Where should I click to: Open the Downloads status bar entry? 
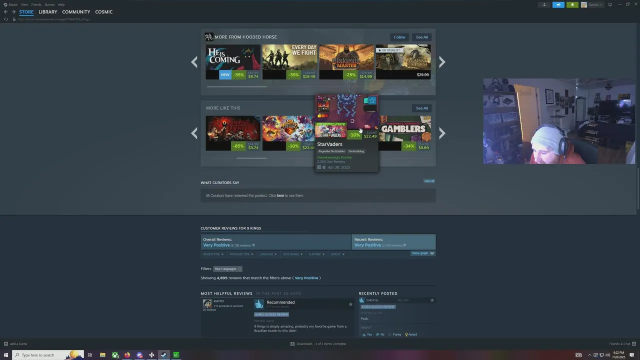pos(318,344)
